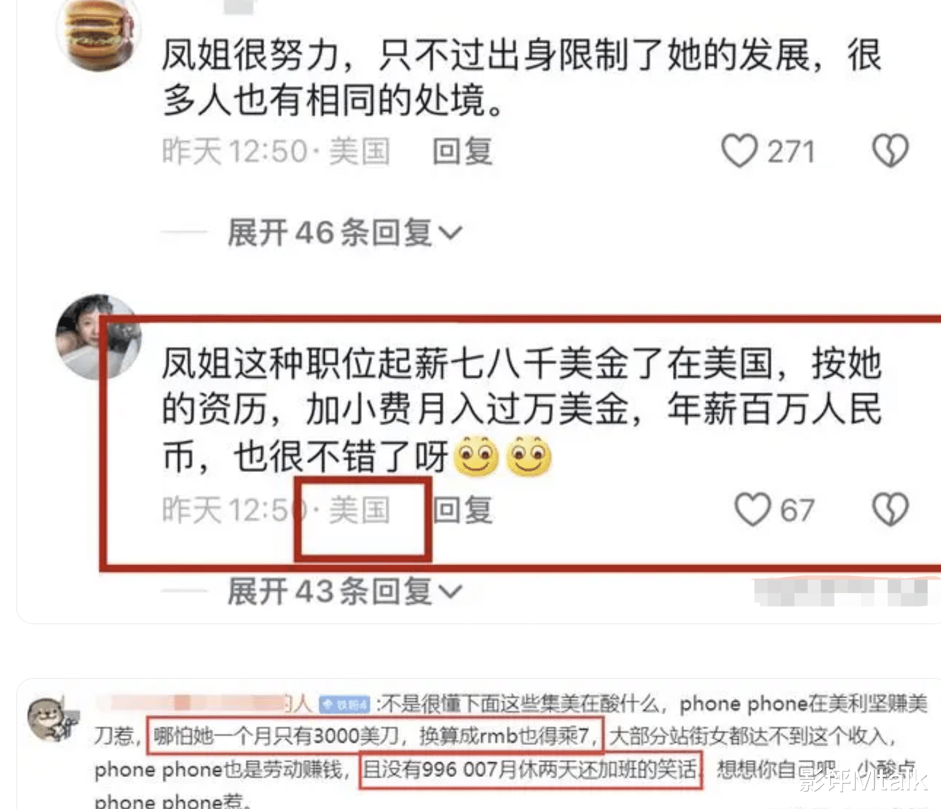
Task: Expand 43 replies under second comment
Action: (x=344, y=591)
